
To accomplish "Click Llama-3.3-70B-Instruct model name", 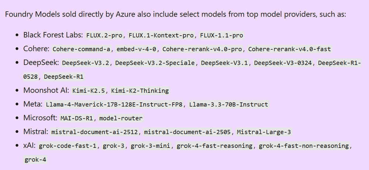I will tap(229, 105).
